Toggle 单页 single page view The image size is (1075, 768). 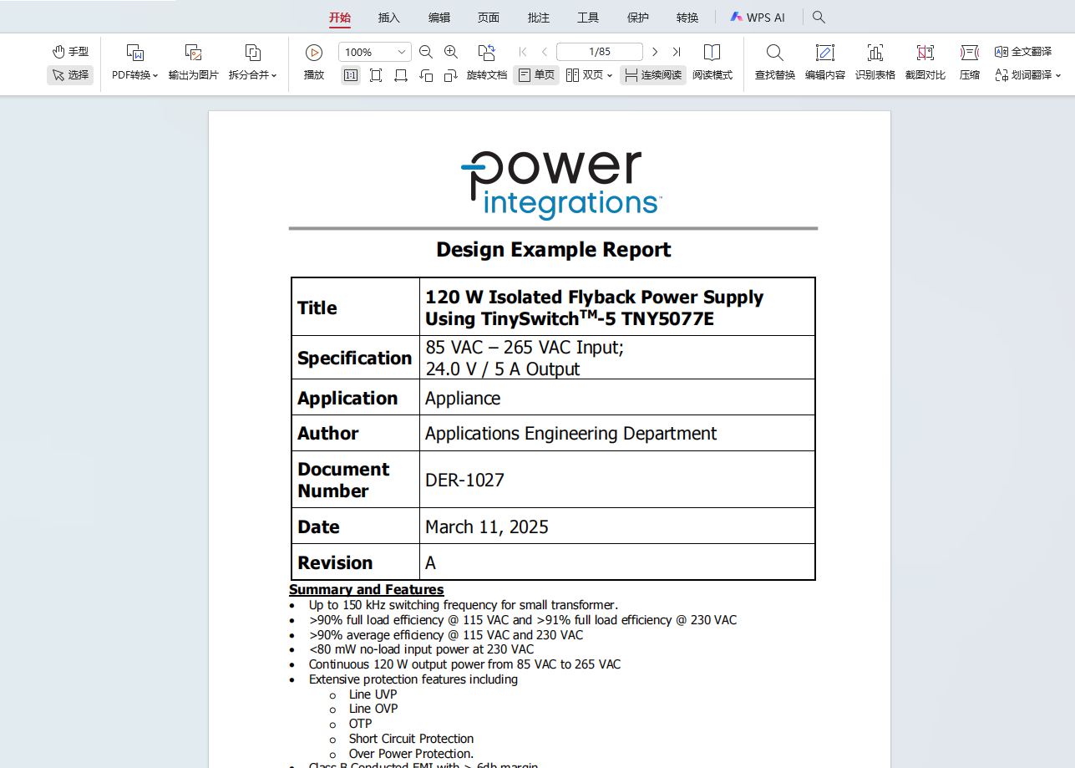(x=536, y=75)
